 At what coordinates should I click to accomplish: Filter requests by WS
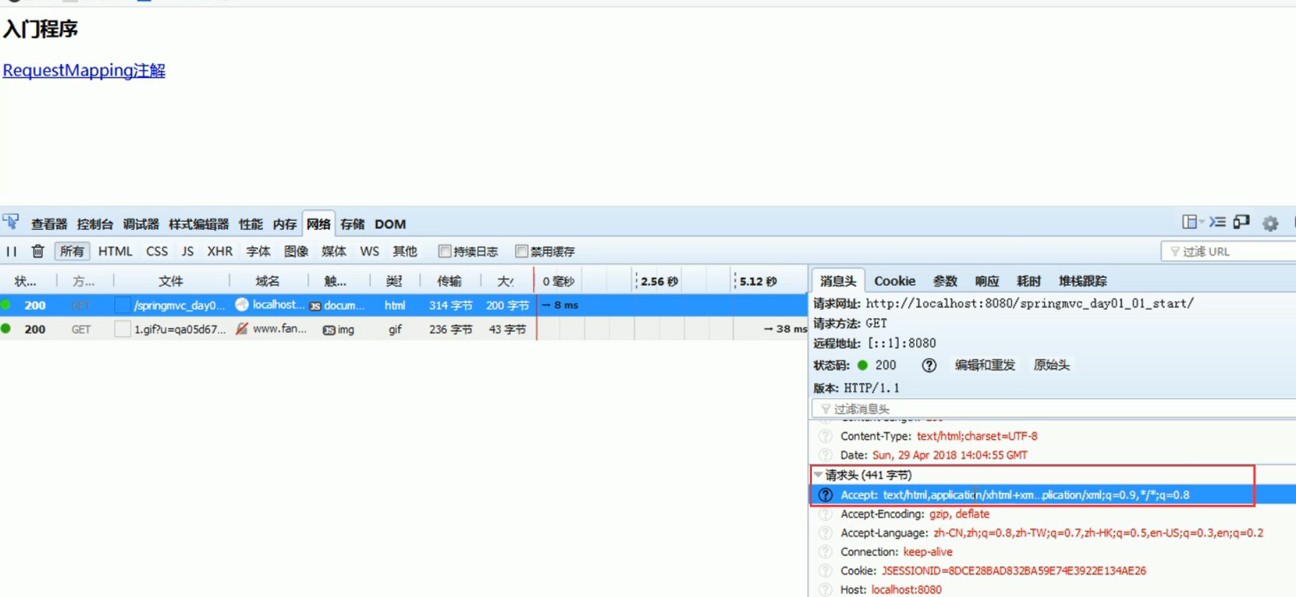pos(369,251)
